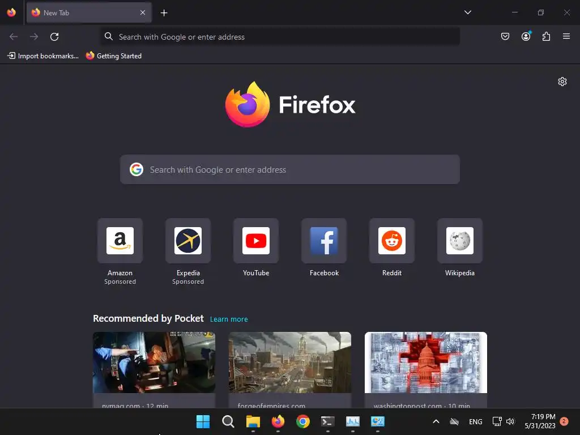
Task: Click the Recommended by Pocket heading
Action: pyautogui.click(x=148, y=318)
